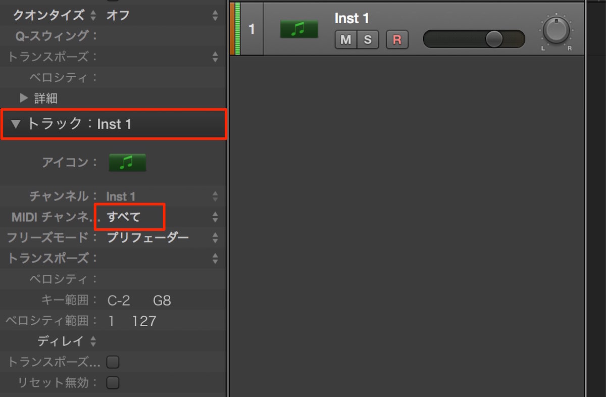Click the velocity range minimum value 1
Viewport: 606px width, 397px height.
(111, 321)
